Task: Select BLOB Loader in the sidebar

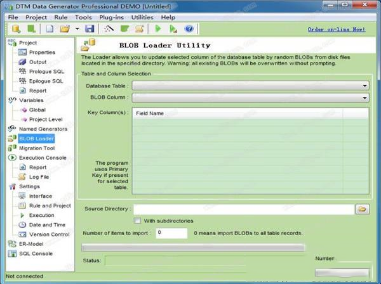Action: click(x=36, y=138)
